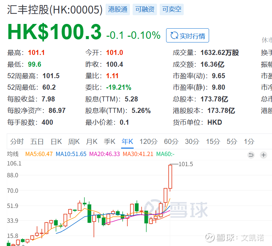272x246 pixels.
Task: Click the MA30:41.21 indicator label
Action: pyautogui.click(x=138, y=154)
